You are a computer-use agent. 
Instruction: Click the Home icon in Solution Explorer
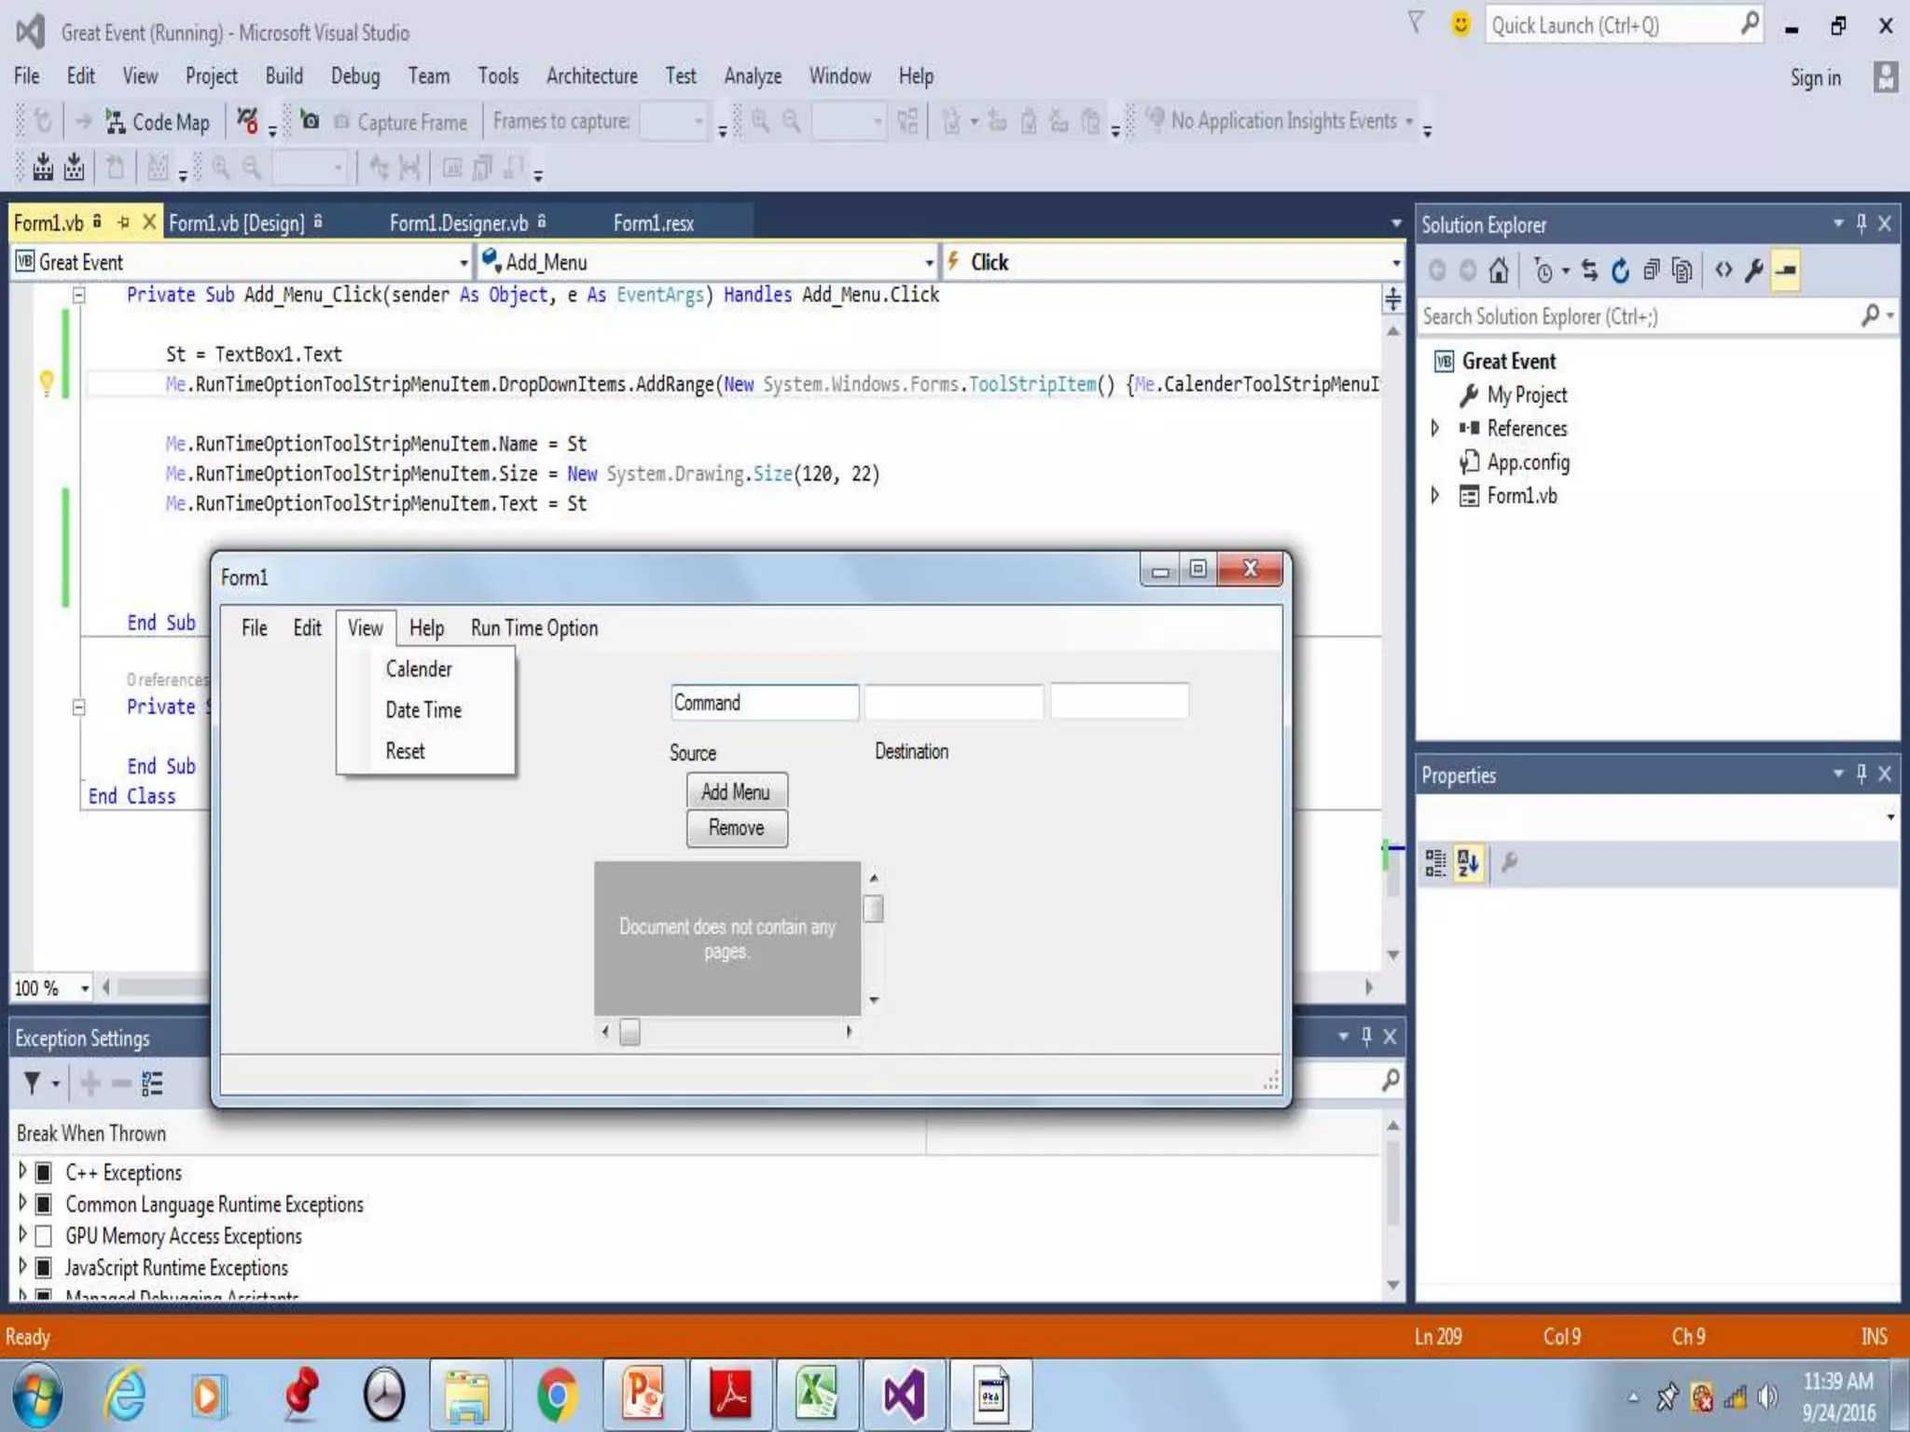1498,271
